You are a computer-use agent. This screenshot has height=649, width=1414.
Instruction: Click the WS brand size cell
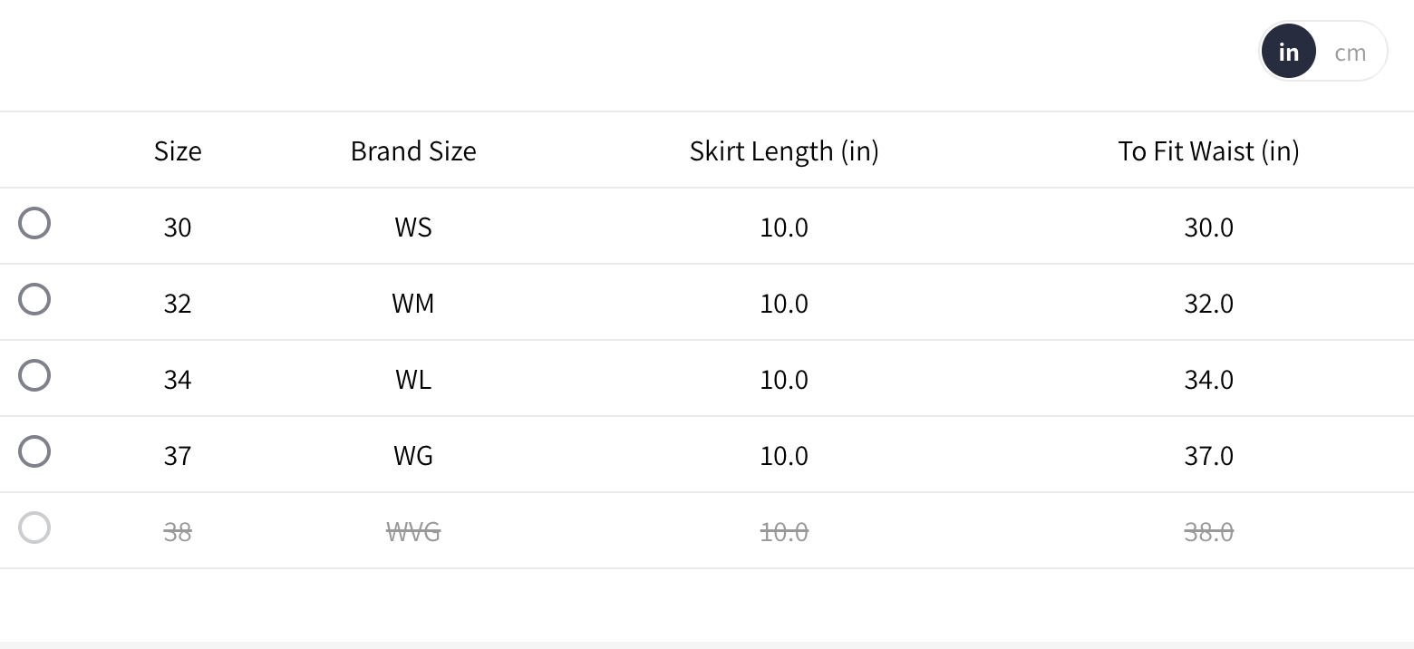point(413,227)
